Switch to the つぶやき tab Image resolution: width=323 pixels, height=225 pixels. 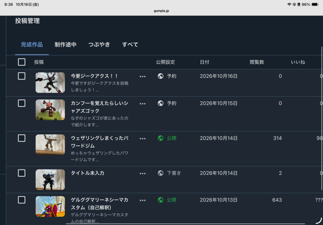(x=99, y=45)
